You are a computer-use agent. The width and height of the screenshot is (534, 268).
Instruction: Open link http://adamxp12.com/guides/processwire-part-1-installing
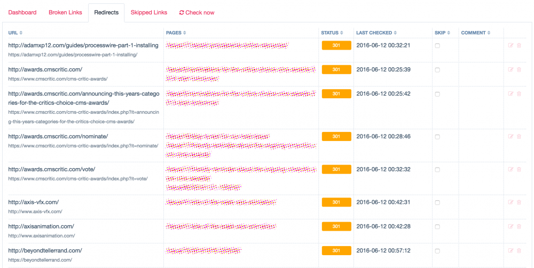tap(83, 45)
